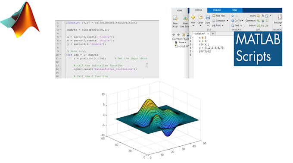
Task: Click the Print icon
Action: click(214, 25)
